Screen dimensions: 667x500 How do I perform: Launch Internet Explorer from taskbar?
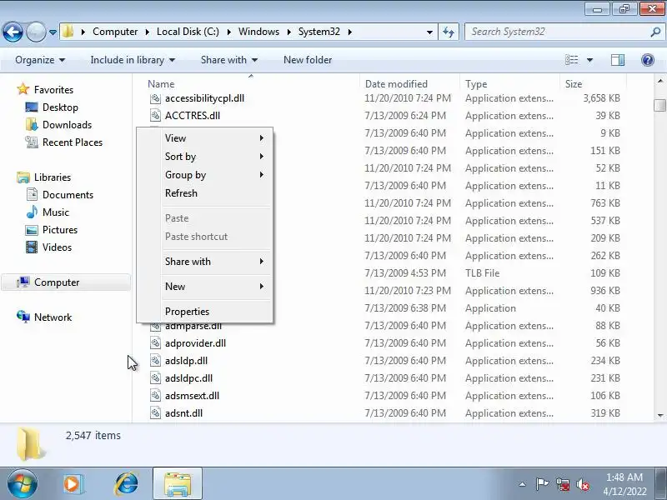point(126,484)
